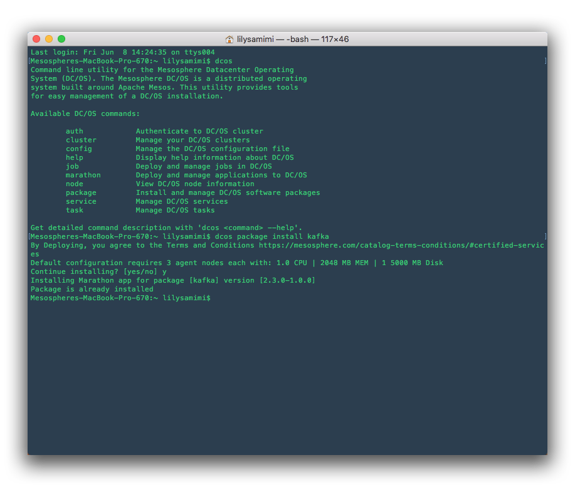Select the 'marathon' command in the commands list
Viewport: 575px width, 487px height.
(83, 175)
